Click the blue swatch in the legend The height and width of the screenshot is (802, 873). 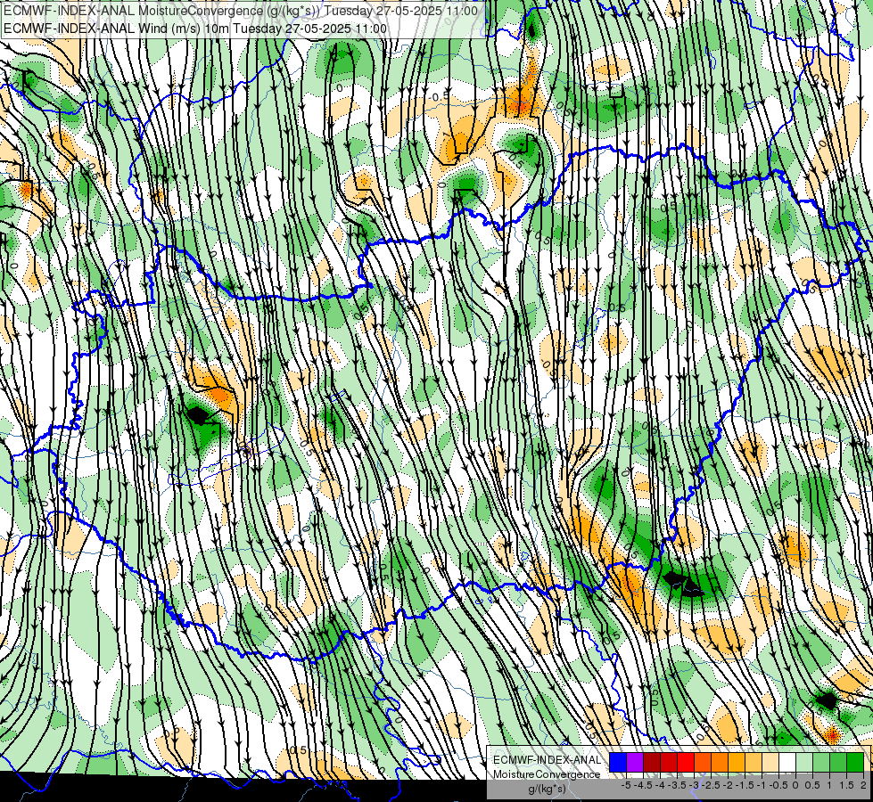pyautogui.click(x=618, y=762)
